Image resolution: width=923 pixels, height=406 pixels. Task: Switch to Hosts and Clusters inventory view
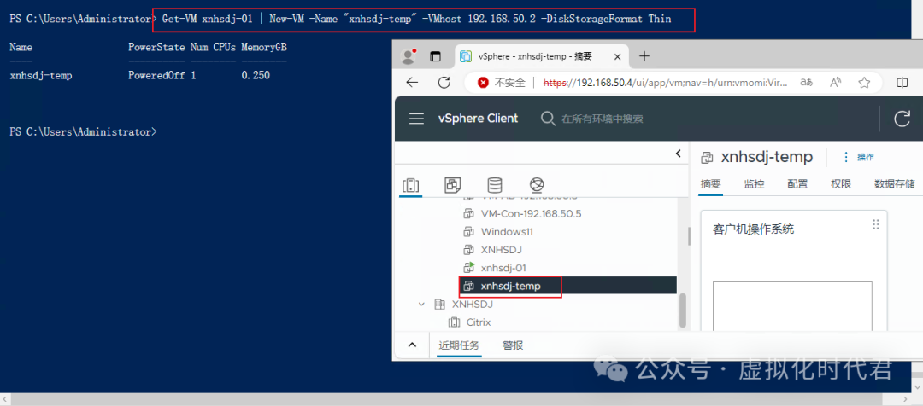[x=410, y=186]
